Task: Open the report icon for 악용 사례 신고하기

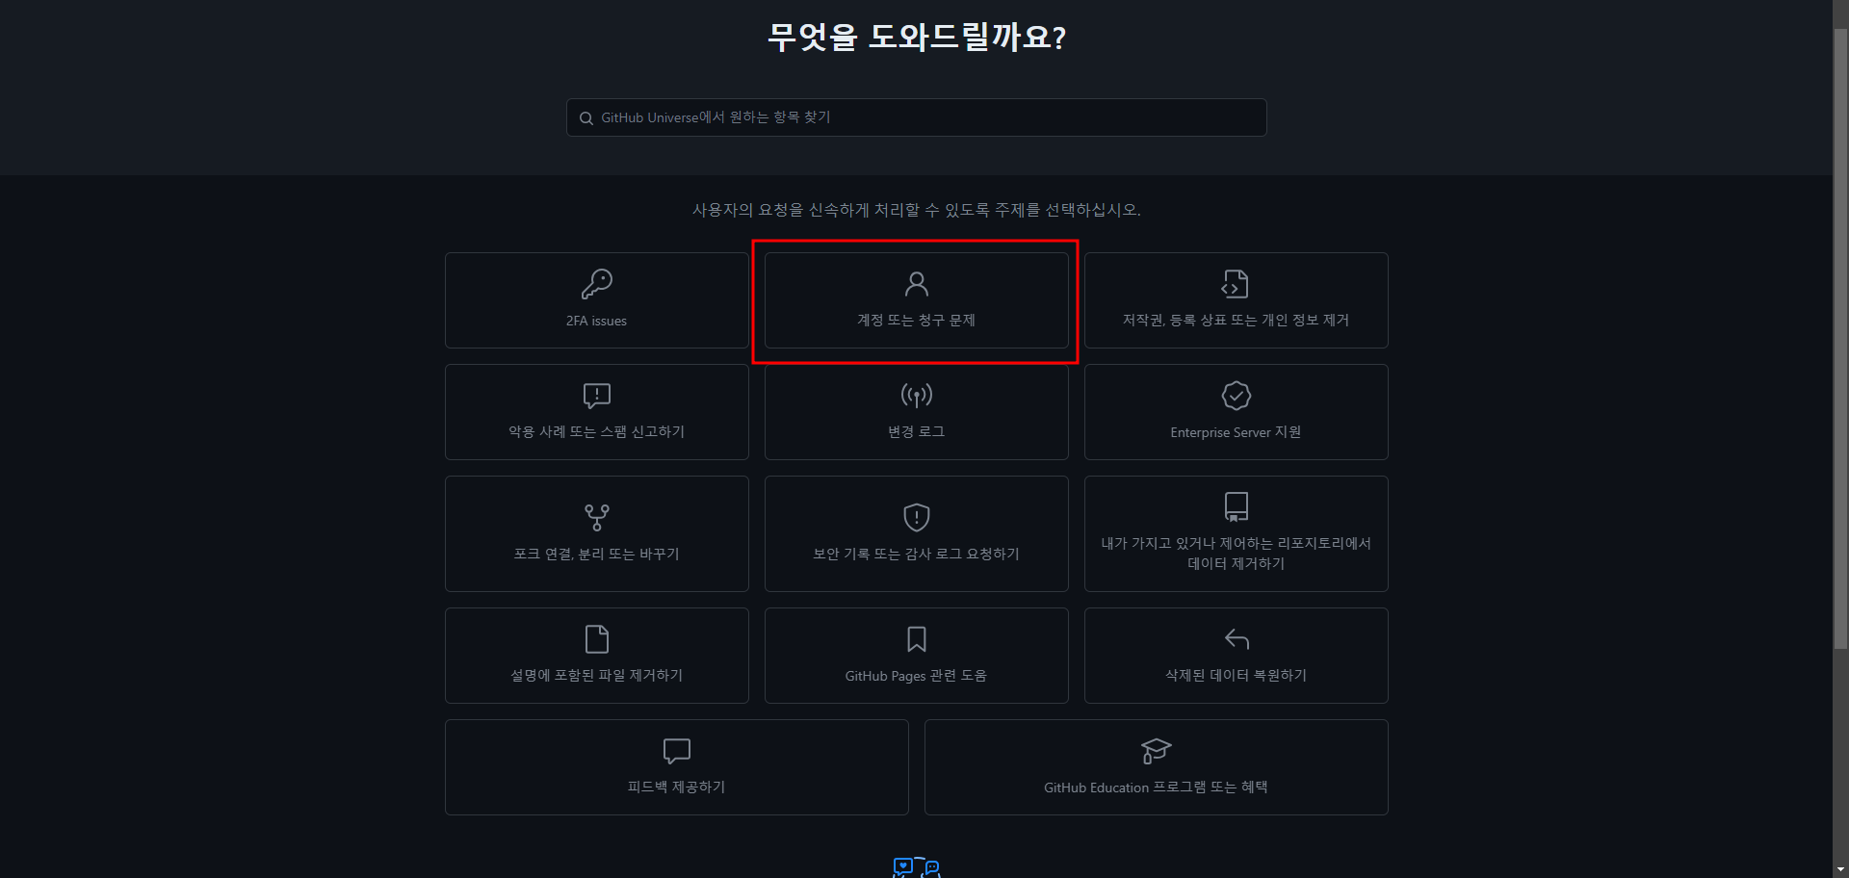Action: [596, 396]
